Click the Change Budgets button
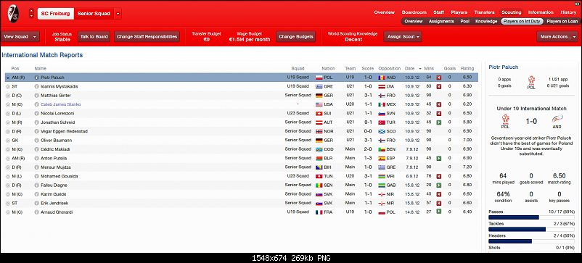The image size is (582, 263). click(296, 37)
